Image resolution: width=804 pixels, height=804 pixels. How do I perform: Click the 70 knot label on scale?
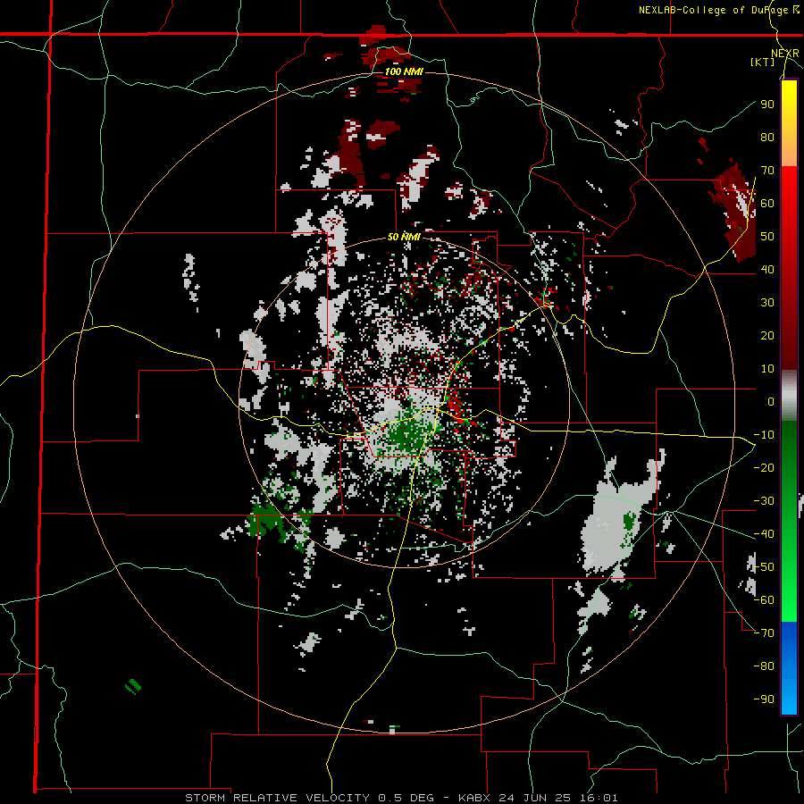(x=767, y=171)
